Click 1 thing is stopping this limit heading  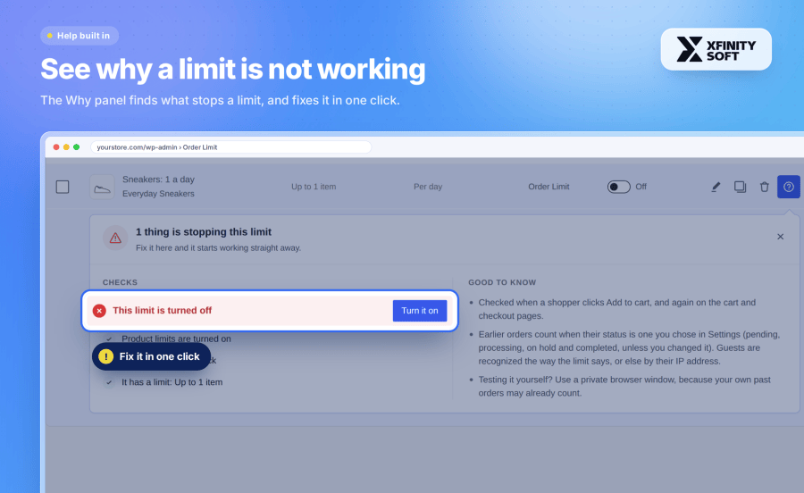click(204, 232)
